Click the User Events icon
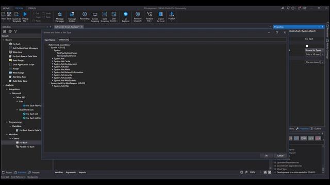This screenshot has height=185, width=330. tap(114, 14)
